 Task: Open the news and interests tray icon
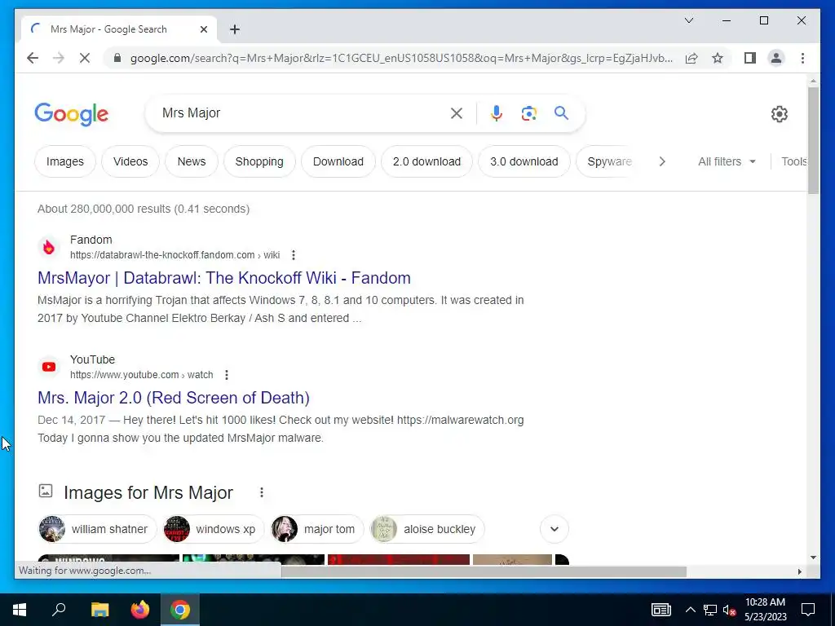coord(660,610)
